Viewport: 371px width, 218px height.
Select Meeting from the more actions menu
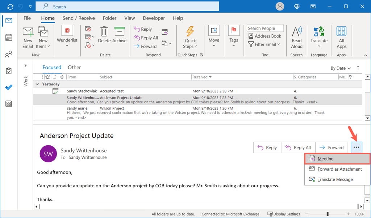337,159
